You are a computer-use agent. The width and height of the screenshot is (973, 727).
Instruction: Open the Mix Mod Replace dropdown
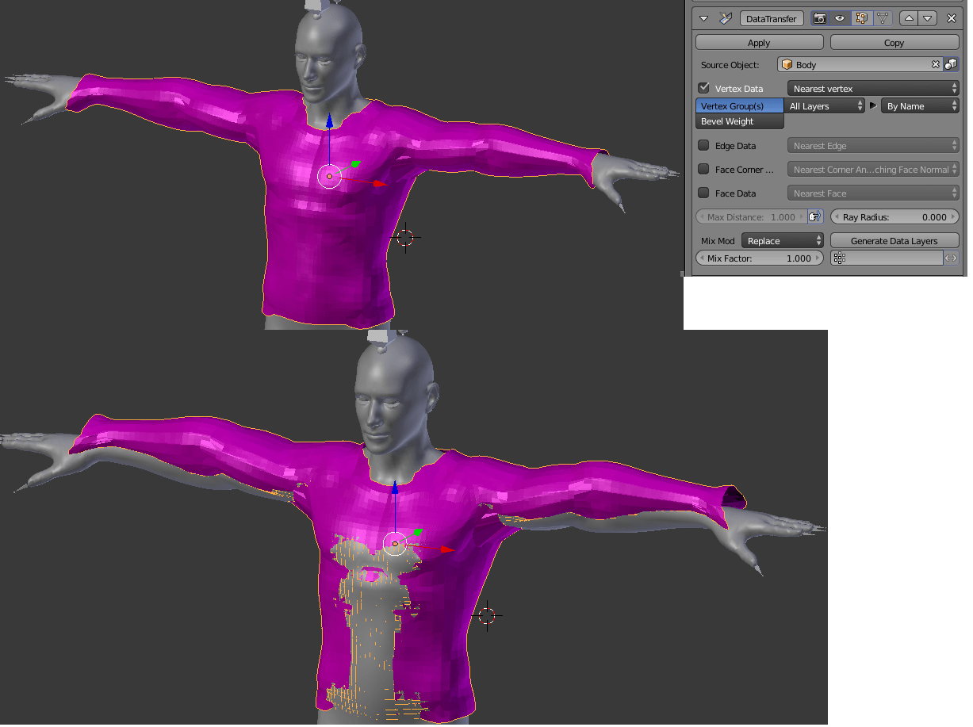[x=782, y=240]
